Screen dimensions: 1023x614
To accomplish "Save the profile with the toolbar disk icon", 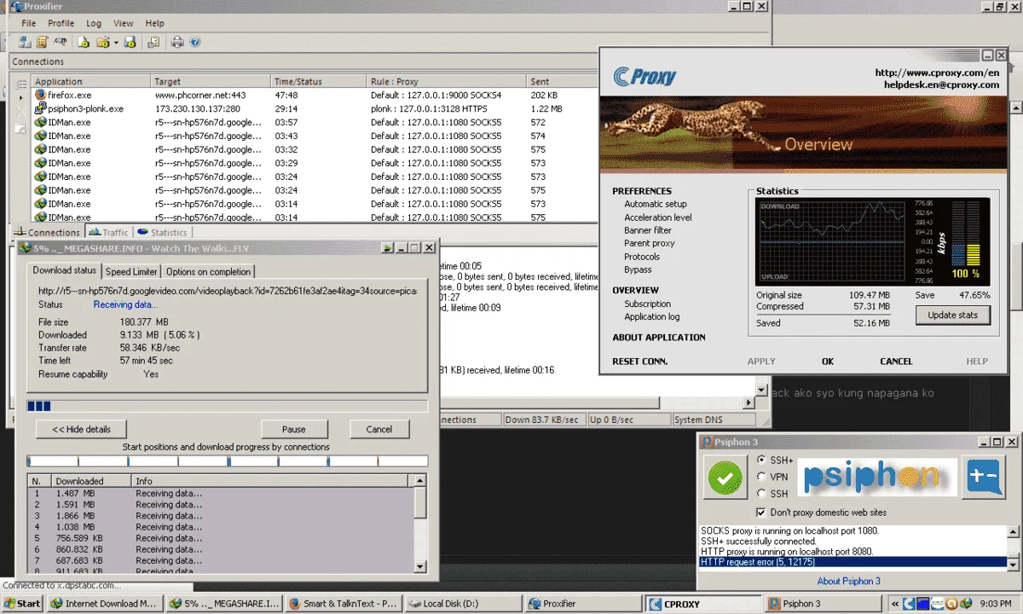I will pos(130,42).
